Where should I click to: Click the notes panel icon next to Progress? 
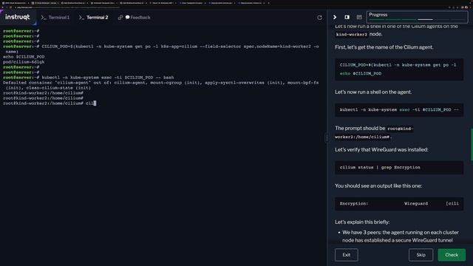point(359,17)
